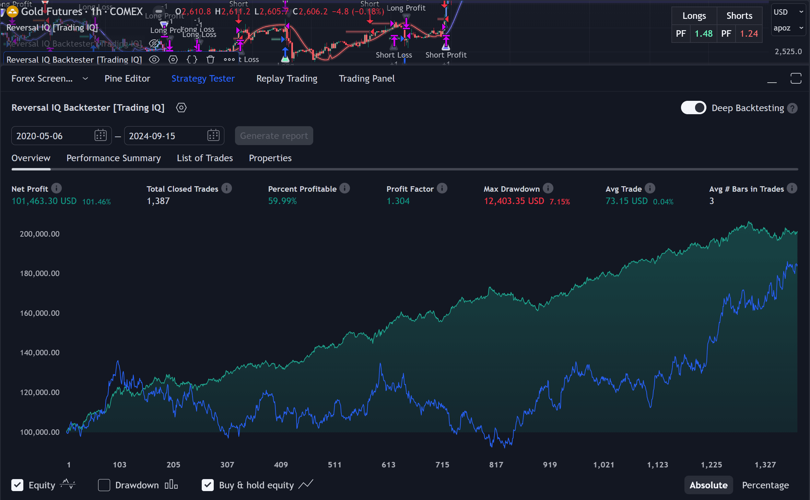Screen dimensions: 810x500
Task: Click the Reversal IQ Backtester strategy title
Action: pyautogui.click(x=88, y=108)
